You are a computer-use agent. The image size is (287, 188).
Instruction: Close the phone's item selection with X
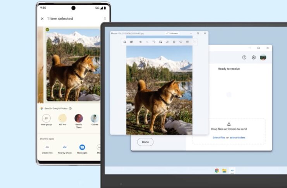coord(42,19)
